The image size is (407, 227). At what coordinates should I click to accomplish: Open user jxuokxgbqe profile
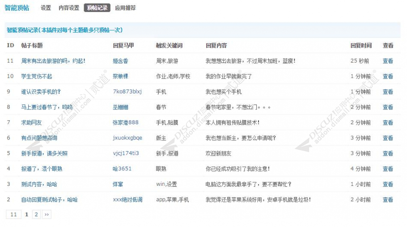(127, 138)
